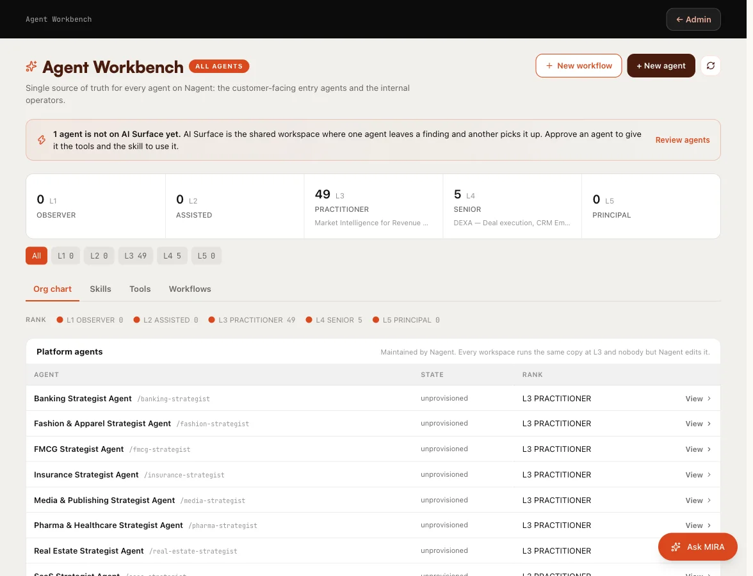Viewport: 753px width, 576px height.
Task: Click the New agent button
Action: pyautogui.click(x=661, y=66)
